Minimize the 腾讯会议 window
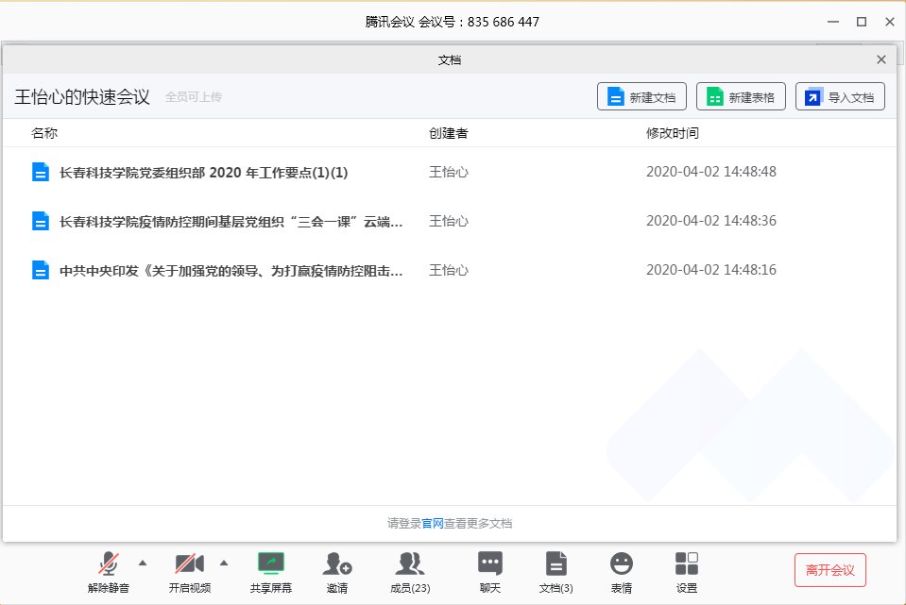Screen dimensions: 906x605 pos(833,22)
